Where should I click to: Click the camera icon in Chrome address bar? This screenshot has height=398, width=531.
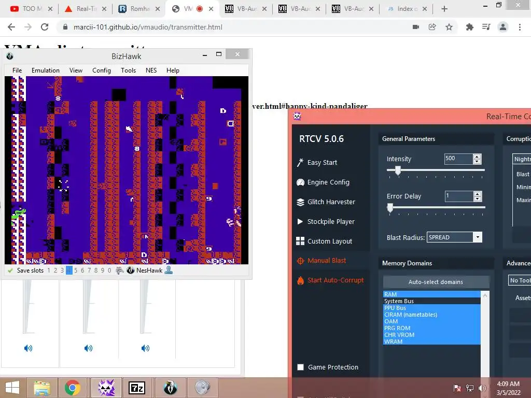tap(416, 27)
